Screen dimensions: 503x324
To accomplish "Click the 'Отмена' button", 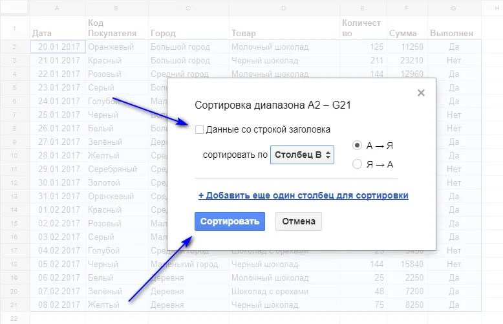I will [299, 221].
